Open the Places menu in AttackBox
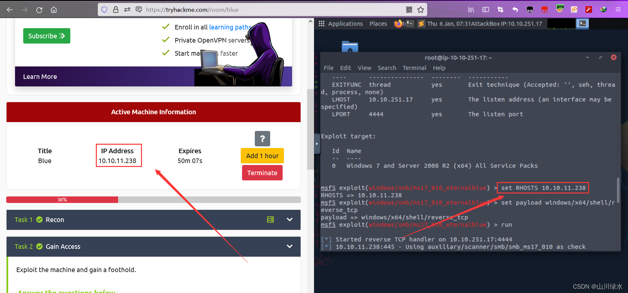628x293 pixels. 378,24
